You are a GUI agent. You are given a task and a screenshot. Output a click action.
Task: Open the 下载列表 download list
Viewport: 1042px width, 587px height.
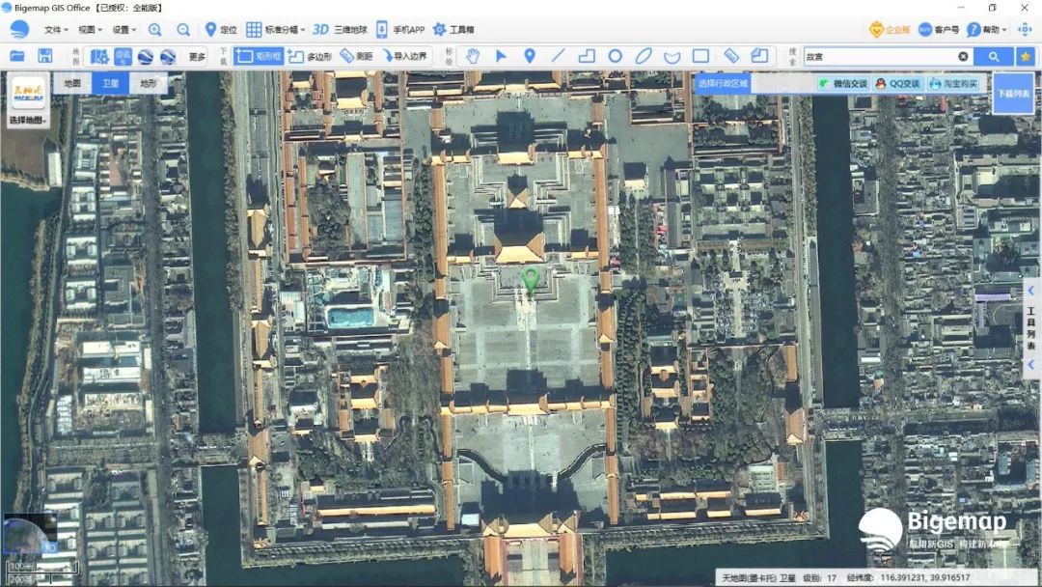click(x=1013, y=94)
